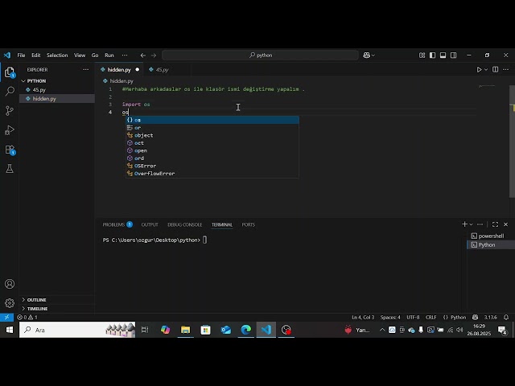Open Source Control view
The image size is (515, 386).
(10, 111)
